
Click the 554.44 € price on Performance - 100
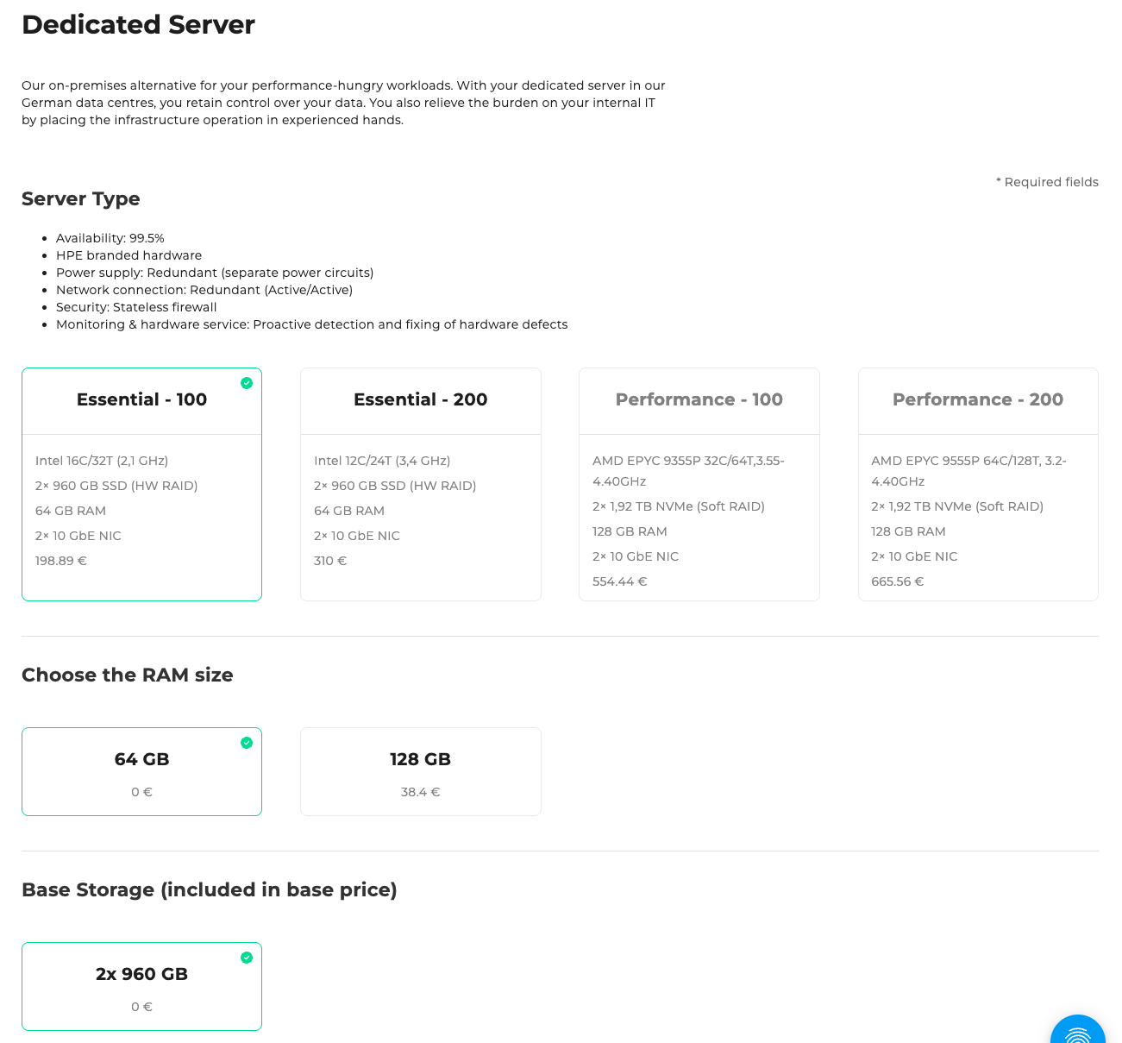(619, 581)
